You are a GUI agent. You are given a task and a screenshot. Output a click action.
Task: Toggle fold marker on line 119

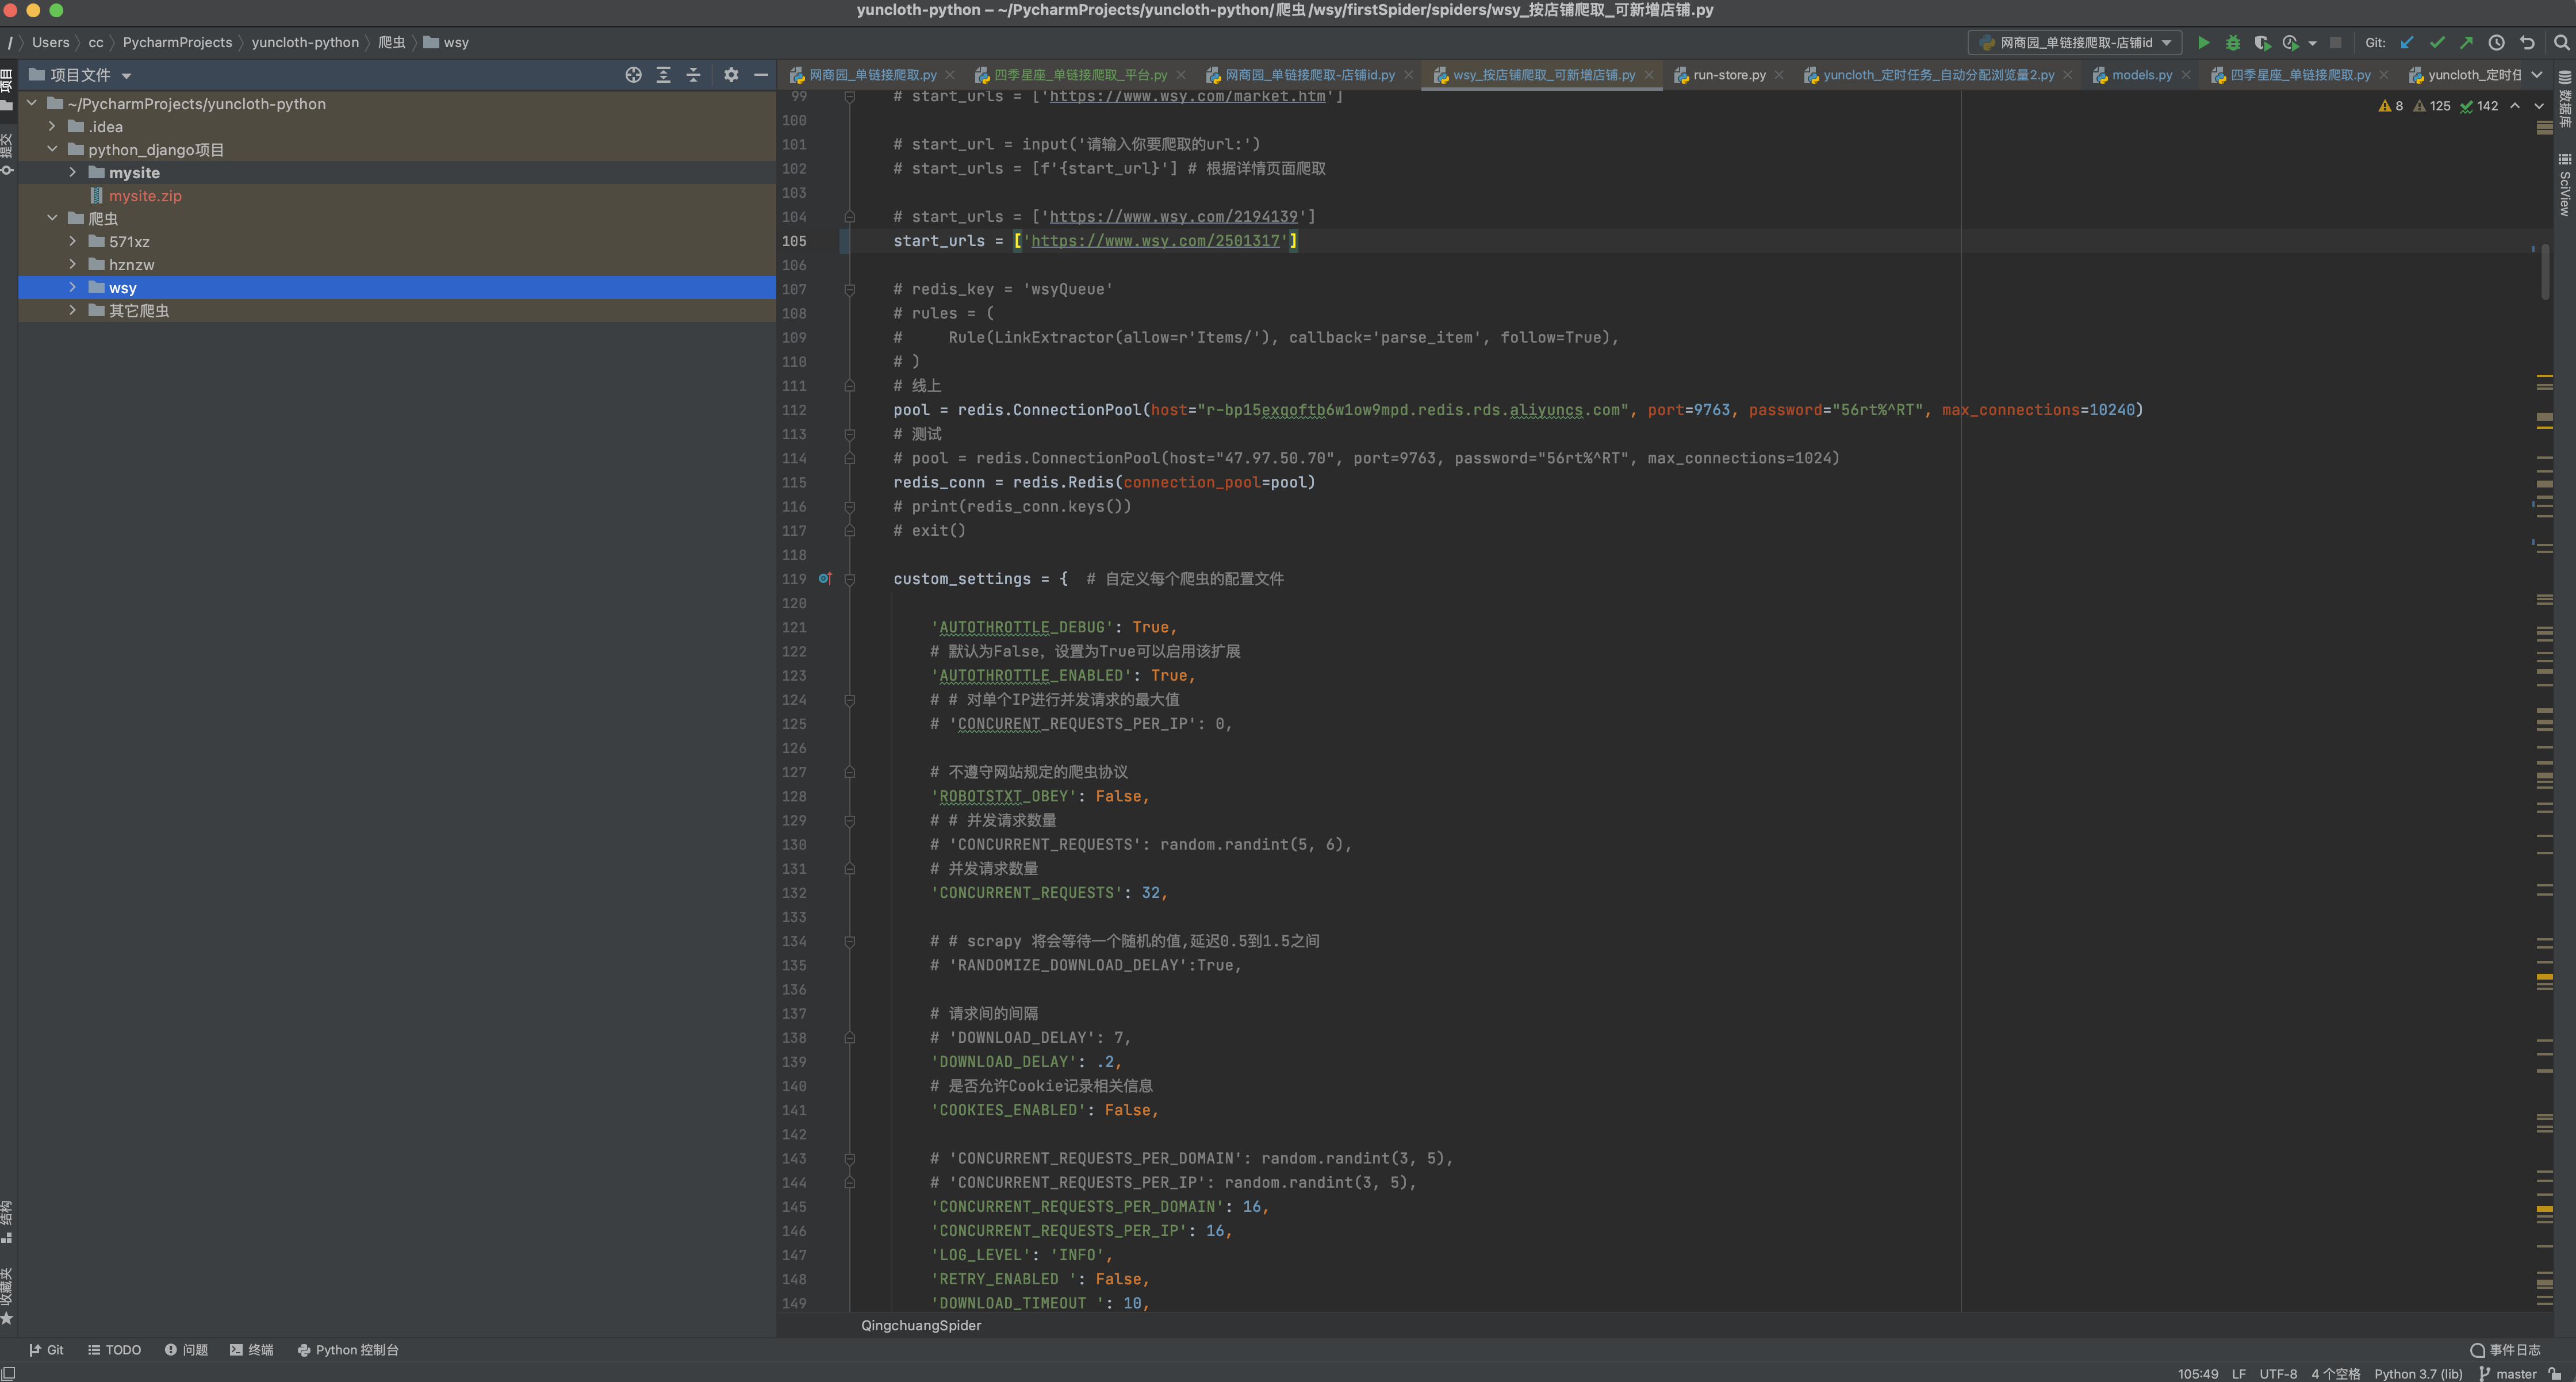point(850,579)
